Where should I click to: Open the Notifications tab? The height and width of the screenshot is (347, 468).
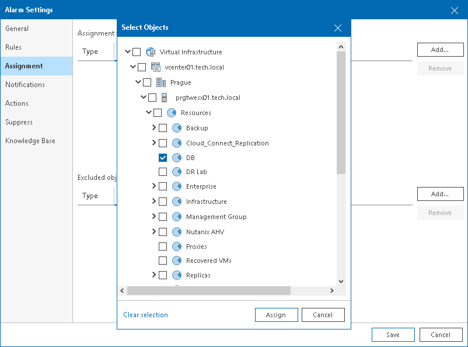pyautogui.click(x=25, y=85)
